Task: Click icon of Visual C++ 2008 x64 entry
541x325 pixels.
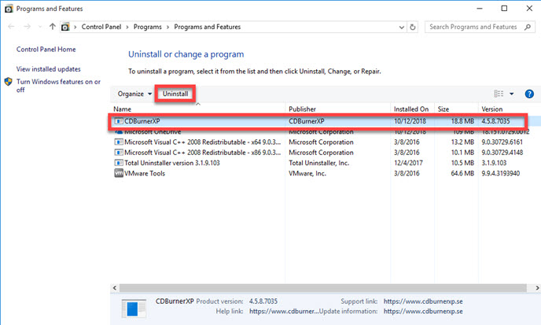Action: tap(119, 142)
